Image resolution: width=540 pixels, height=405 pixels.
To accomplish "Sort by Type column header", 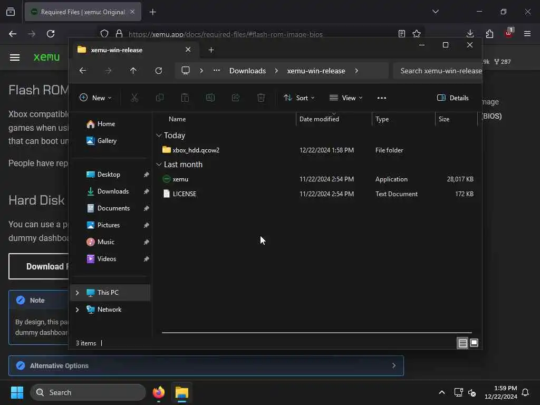I will 382,119.
